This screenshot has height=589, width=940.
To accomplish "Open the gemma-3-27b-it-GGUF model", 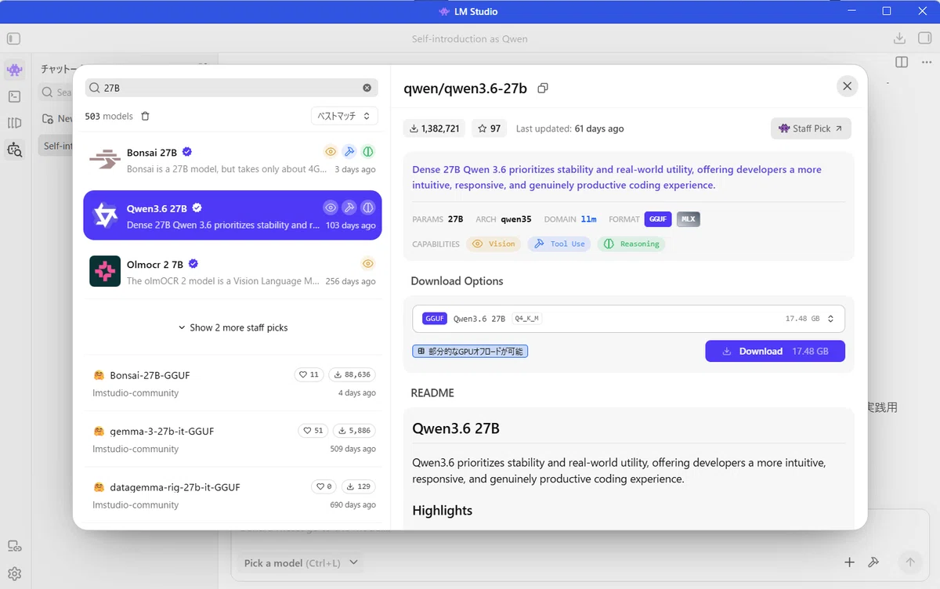I will click(233, 439).
